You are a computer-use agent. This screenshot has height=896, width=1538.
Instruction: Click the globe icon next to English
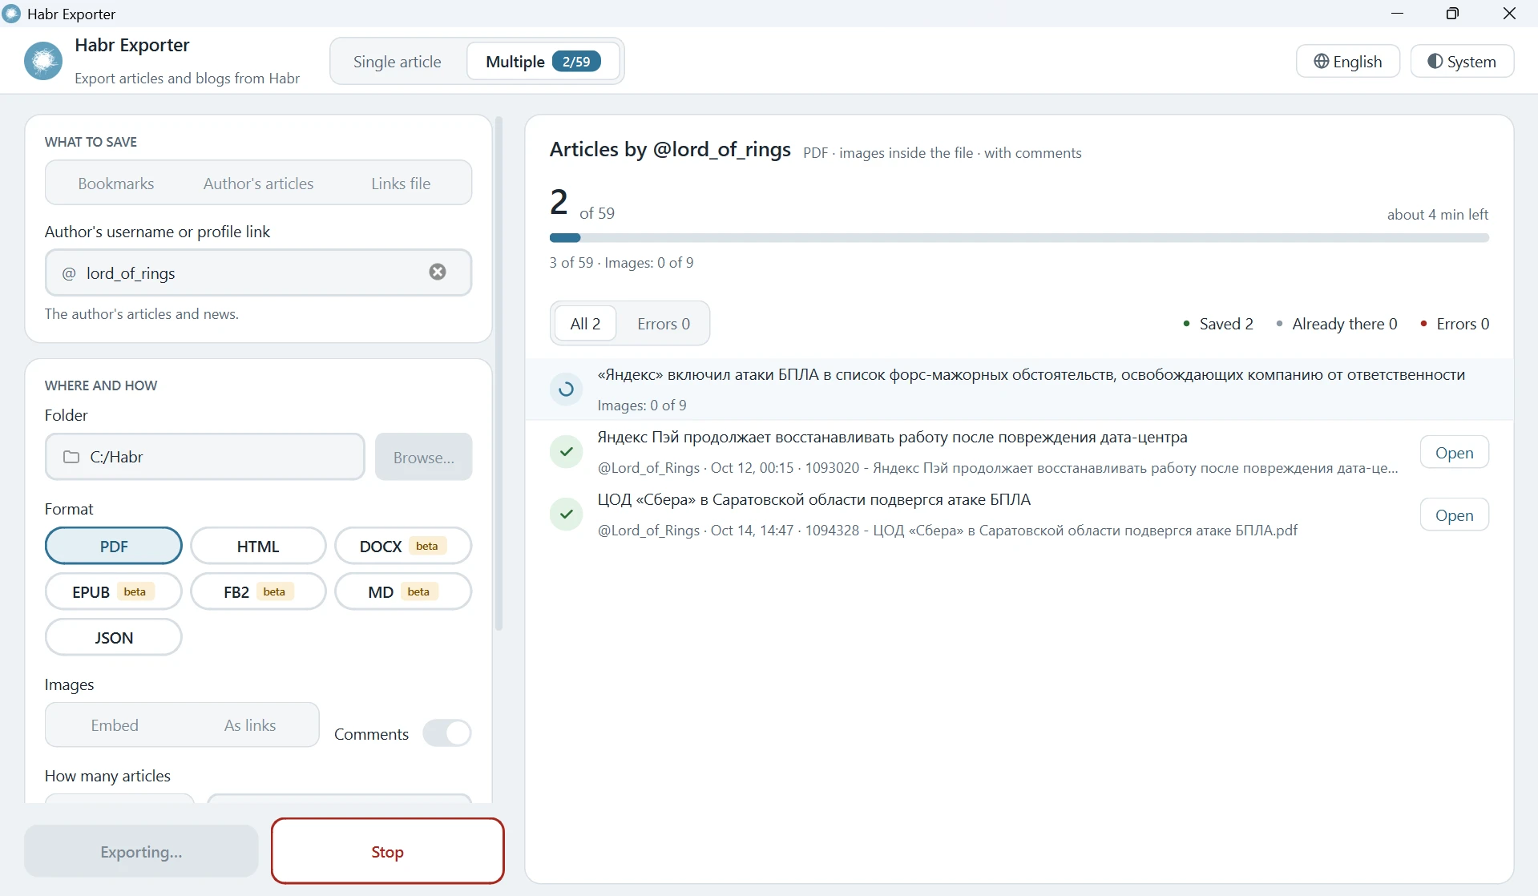pos(1322,62)
